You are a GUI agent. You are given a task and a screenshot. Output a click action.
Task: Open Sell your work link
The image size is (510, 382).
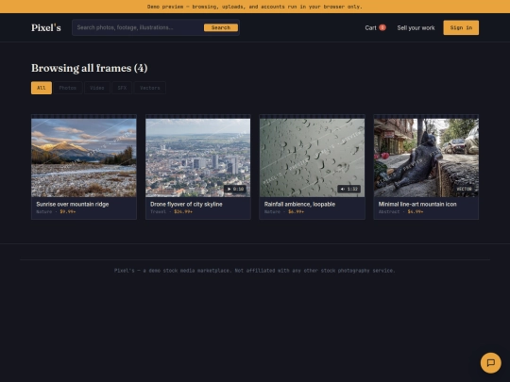pos(416,28)
